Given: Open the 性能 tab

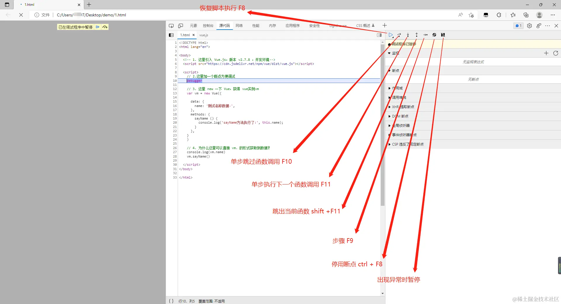Looking at the screenshot, I should pos(256,26).
